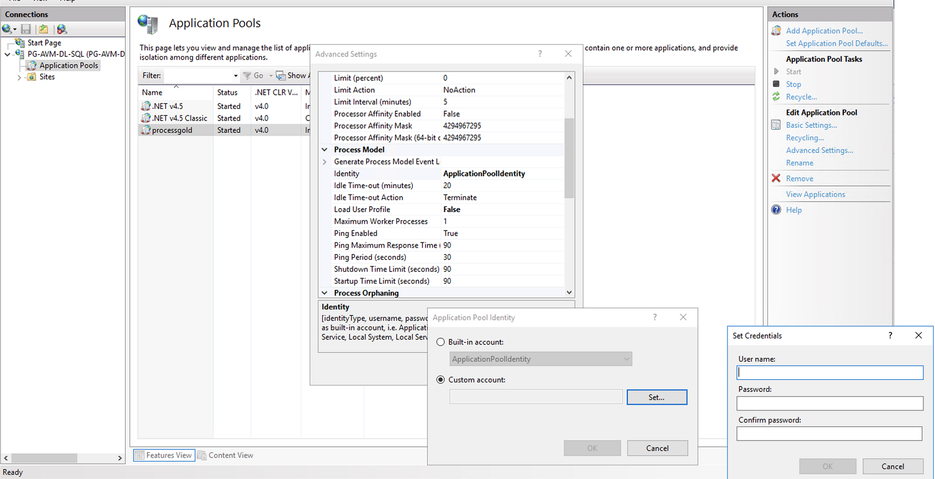Open the Recycling... action link
935x479 pixels.
coord(804,137)
